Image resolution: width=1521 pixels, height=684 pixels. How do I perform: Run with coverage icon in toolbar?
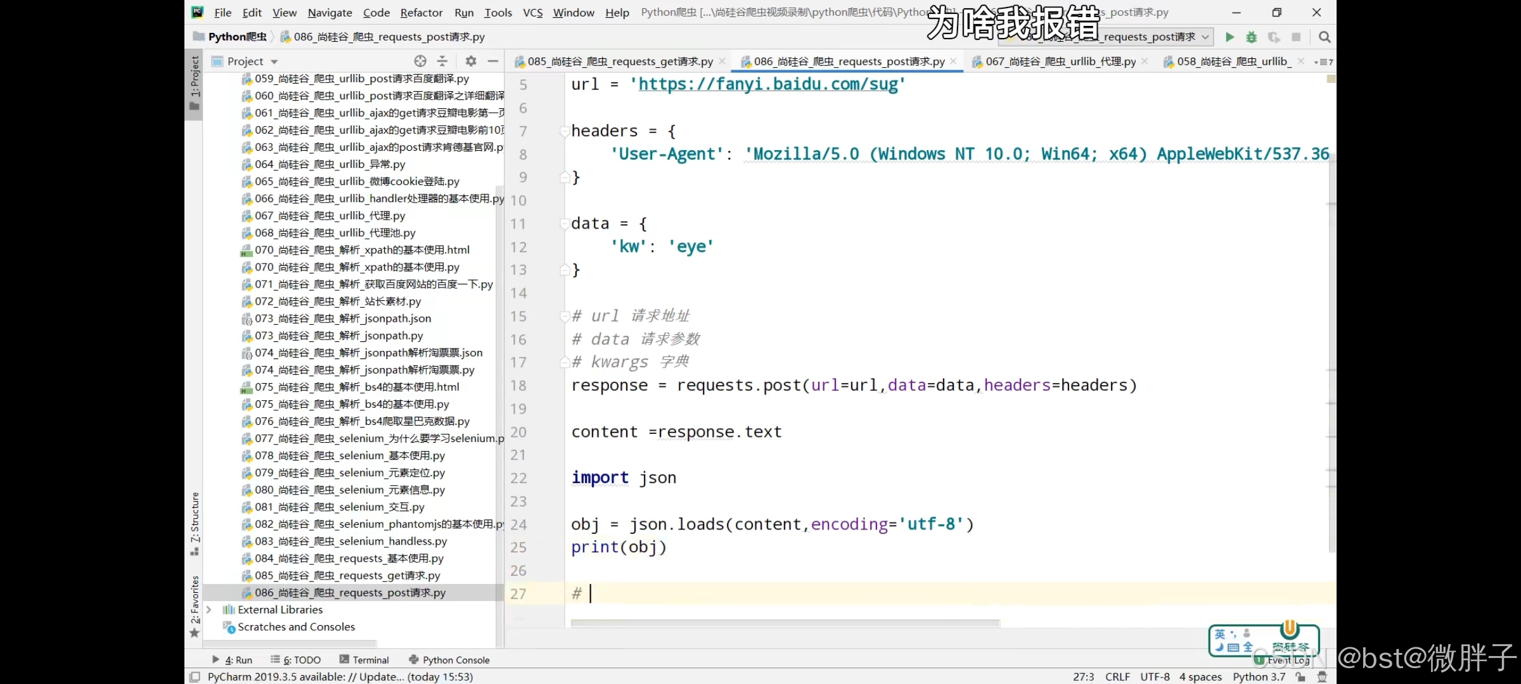[1274, 37]
